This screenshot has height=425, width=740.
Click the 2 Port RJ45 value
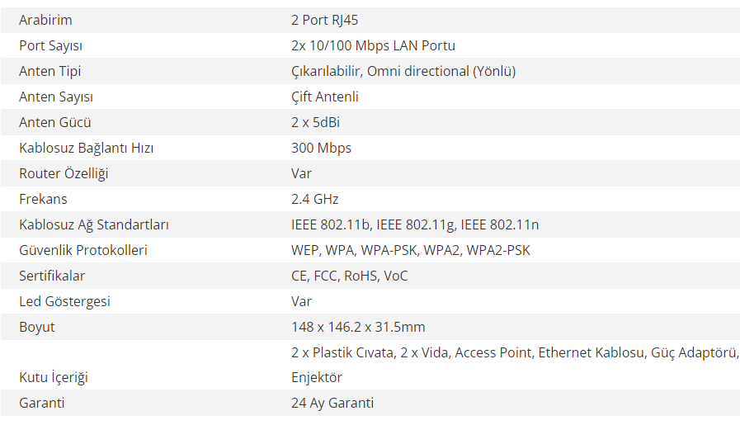point(325,20)
